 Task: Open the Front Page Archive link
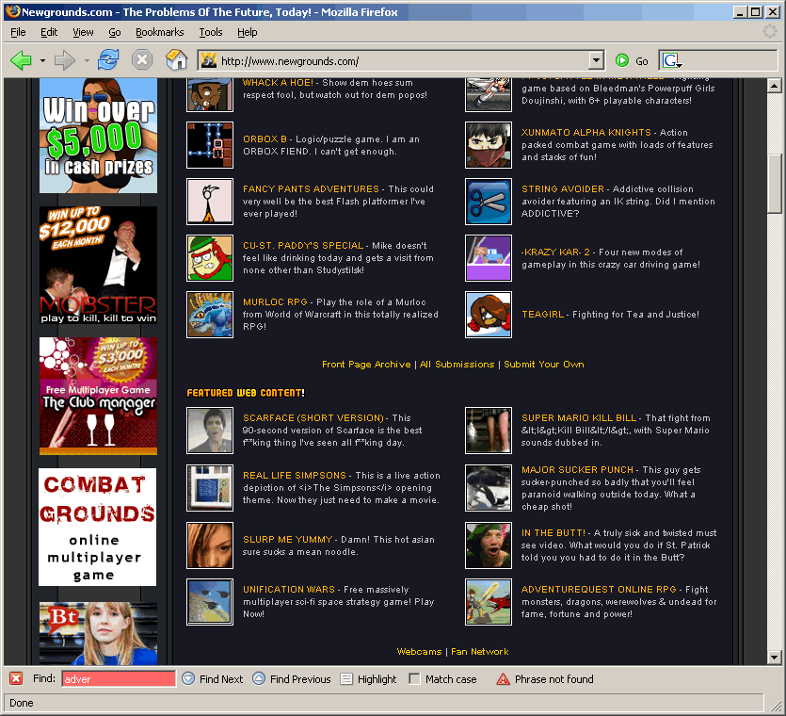tap(366, 365)
